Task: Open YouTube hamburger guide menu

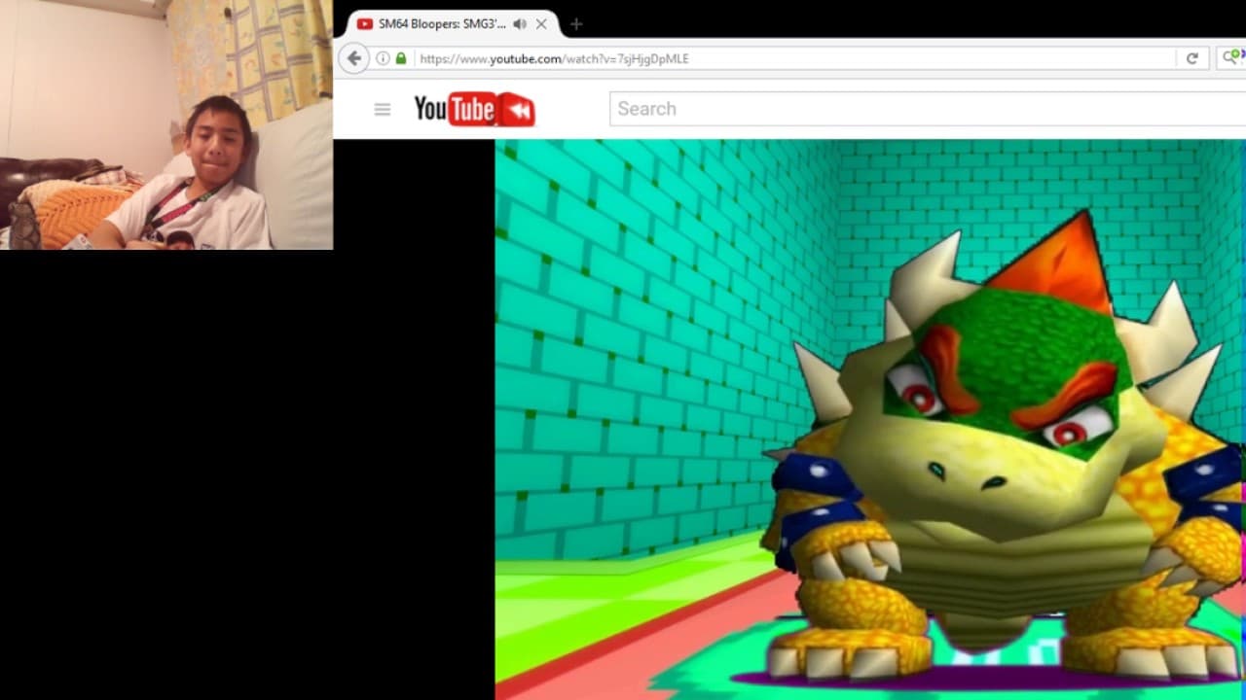Action: tap(383, 109)
